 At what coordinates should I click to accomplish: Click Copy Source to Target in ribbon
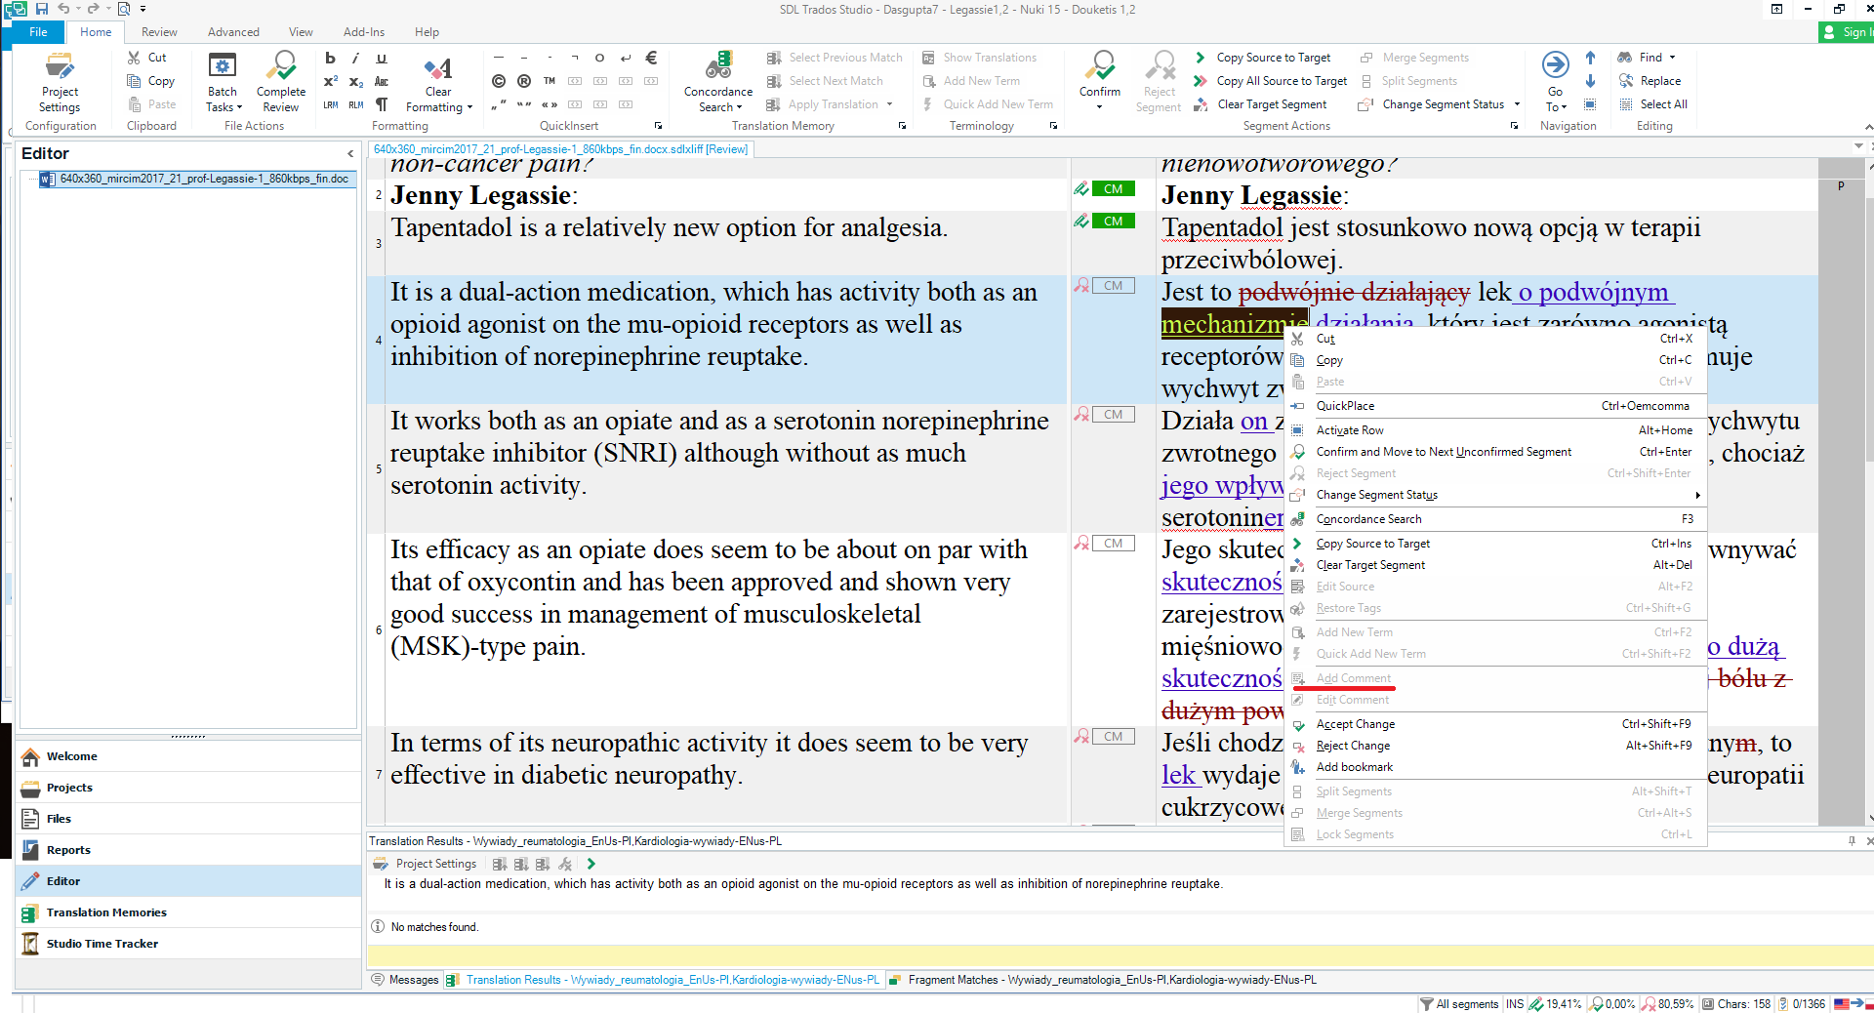pos(1263,58)
